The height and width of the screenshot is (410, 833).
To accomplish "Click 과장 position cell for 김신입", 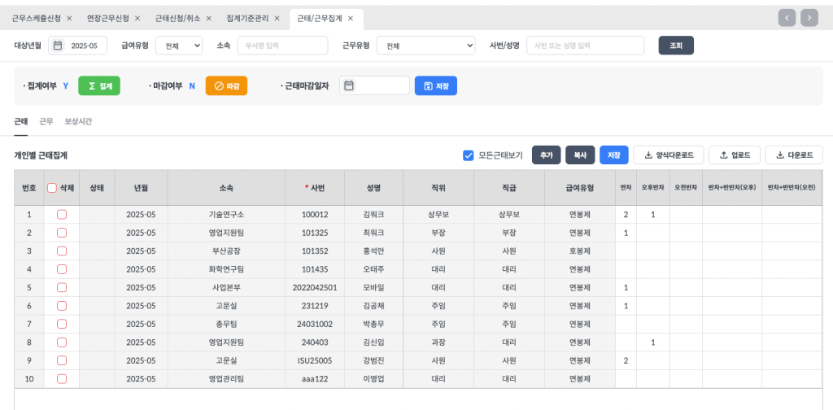I will (438, 342).
